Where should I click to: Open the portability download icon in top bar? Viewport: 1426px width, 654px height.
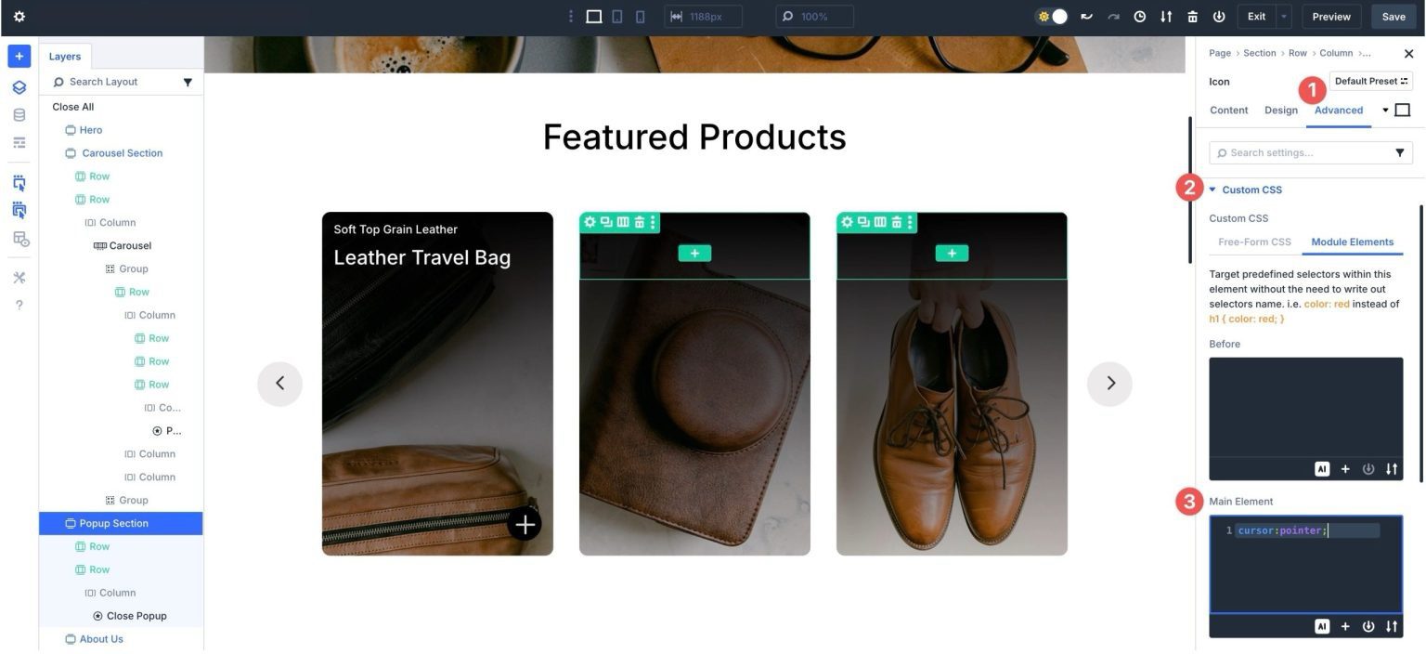pos(1166,16)
